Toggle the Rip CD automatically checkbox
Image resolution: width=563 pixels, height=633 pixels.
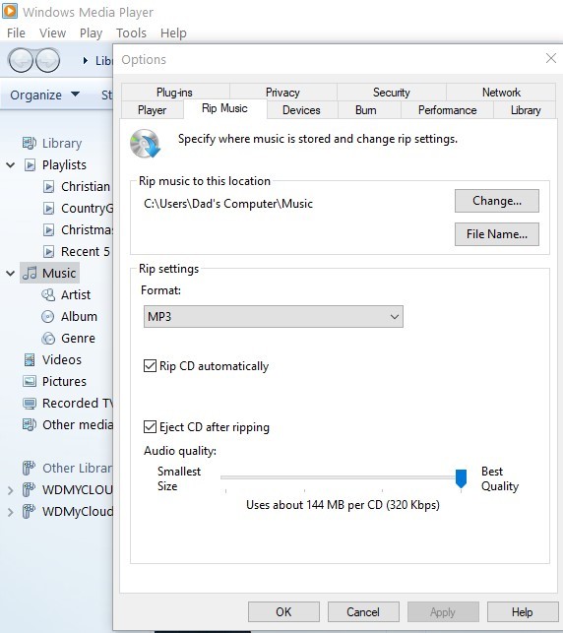(x=150, y=366)
